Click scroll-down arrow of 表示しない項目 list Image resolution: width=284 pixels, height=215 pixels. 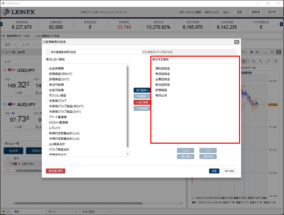[x=128, y=154]
